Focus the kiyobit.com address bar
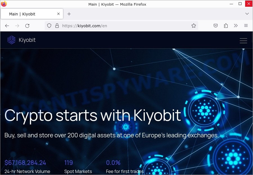Image resolution: width=253 pixels, height=175 pixels. click(121, 26)
